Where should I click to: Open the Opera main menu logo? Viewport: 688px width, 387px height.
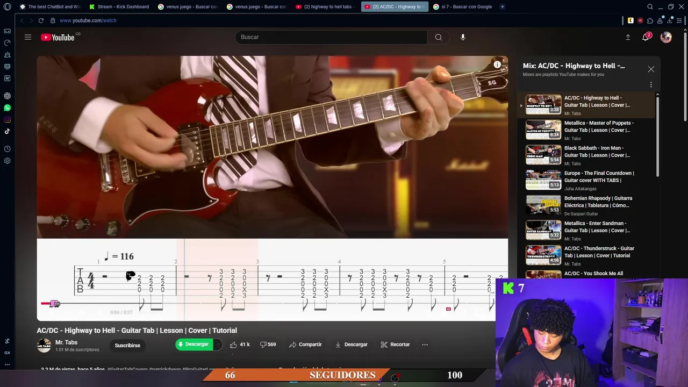click(x=7, y=6)
